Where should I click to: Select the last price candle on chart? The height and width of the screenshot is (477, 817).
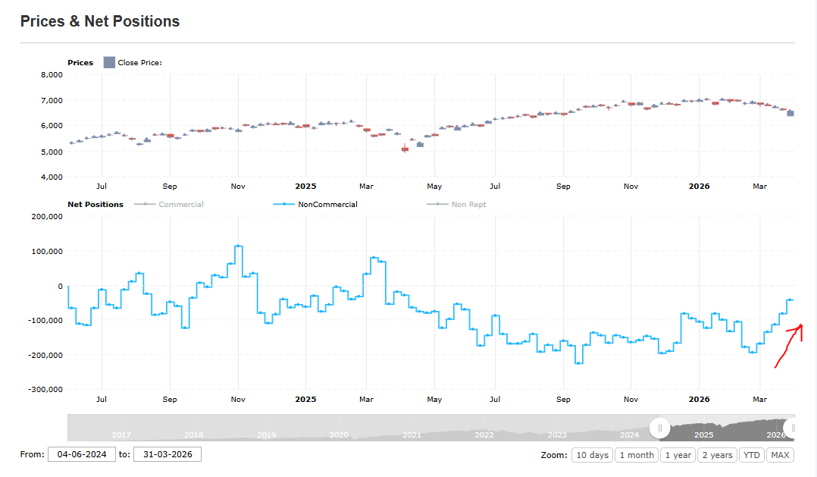790,113
